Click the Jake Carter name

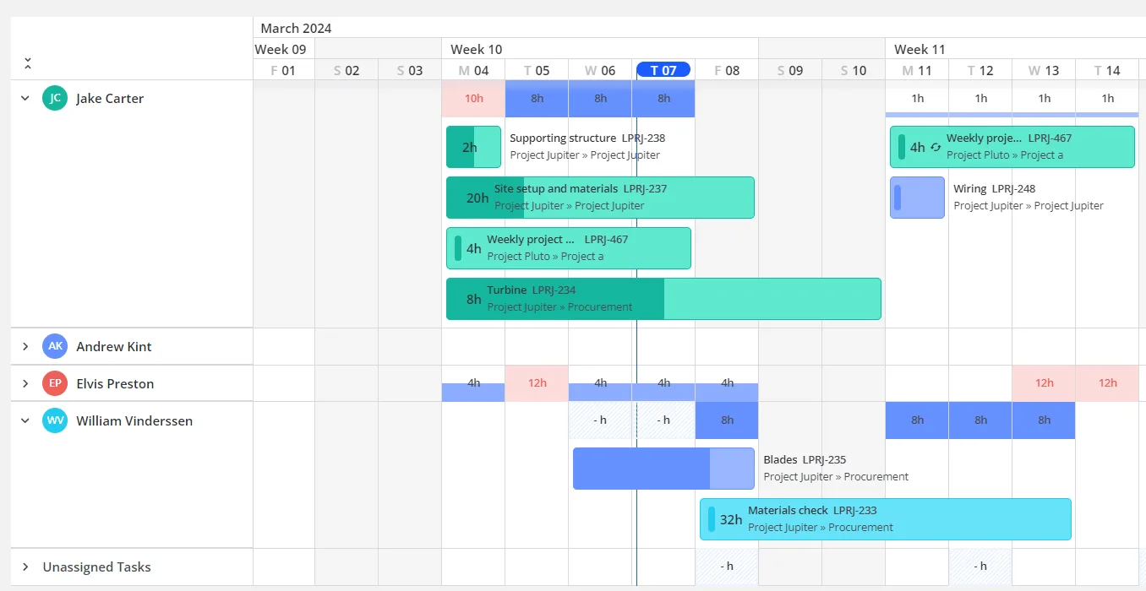110,98
